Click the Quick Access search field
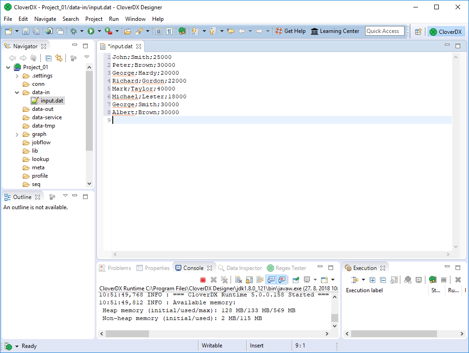This screenshot has width=469, height=353. pyautogui.click(x=384, y=31)
